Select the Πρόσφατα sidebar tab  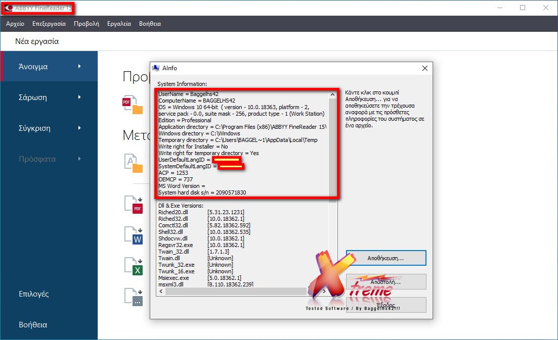point(49,159)
